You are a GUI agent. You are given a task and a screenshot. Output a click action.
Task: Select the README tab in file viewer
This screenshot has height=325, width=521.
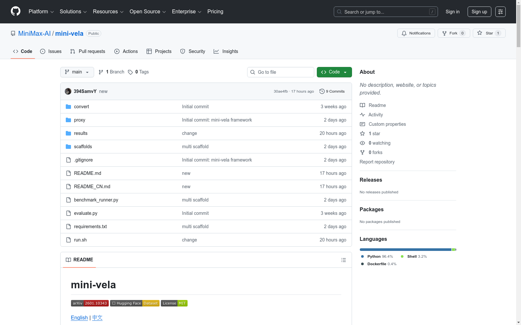pyautogui.click(x=79, y=260)
